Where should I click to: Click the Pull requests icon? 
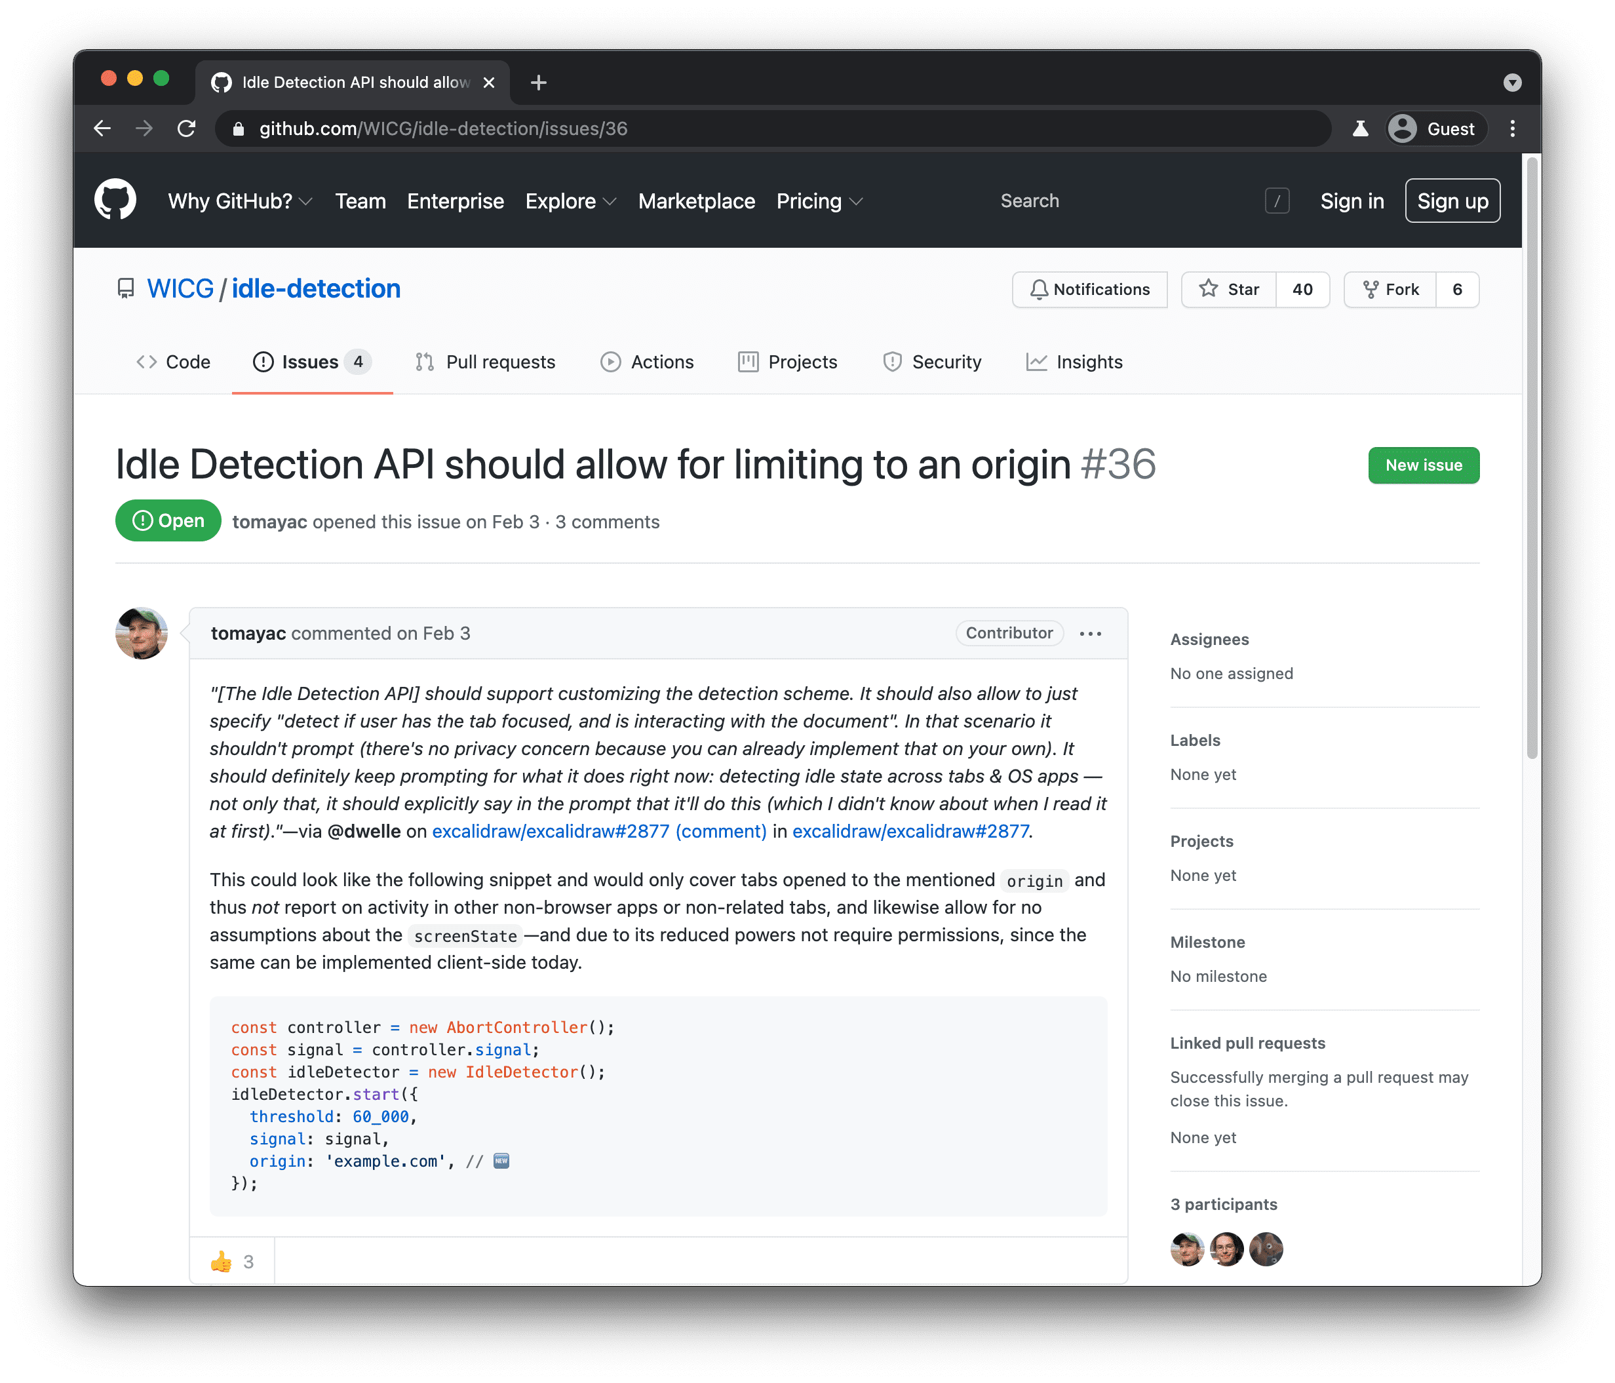424,361
